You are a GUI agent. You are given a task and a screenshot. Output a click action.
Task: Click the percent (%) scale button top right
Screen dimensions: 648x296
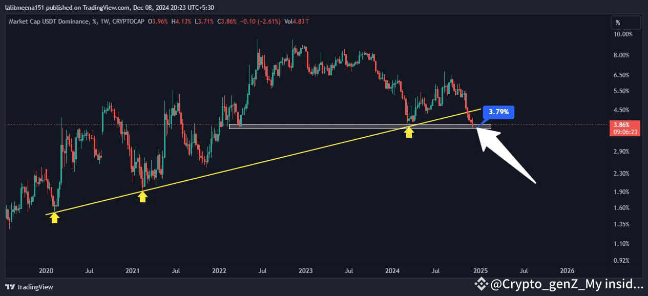(x=625, y=22)
